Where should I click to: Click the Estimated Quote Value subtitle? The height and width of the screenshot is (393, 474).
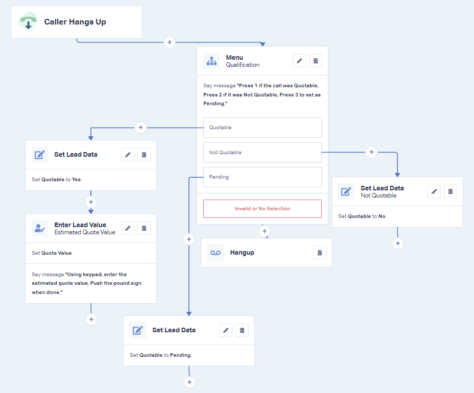(x=85, y=232)
